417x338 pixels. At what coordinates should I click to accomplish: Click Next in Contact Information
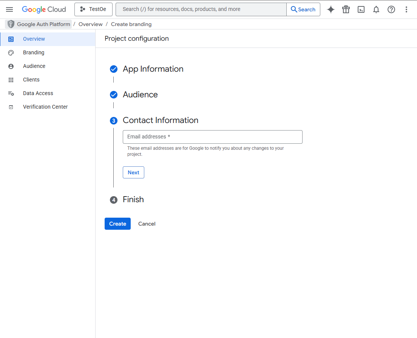coord(133,173)
